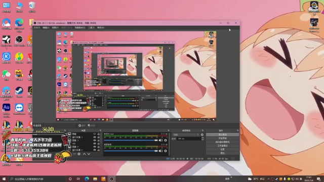
Task: Move the selected source up
Action: (x=85, y=154)
